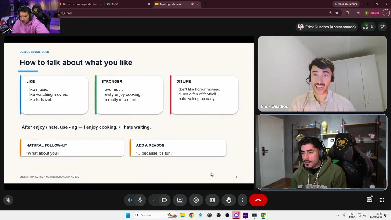This screenshot has height=220, width=391.
Task: Click the POR PTB2 language indicator
Action: point(352,215)
